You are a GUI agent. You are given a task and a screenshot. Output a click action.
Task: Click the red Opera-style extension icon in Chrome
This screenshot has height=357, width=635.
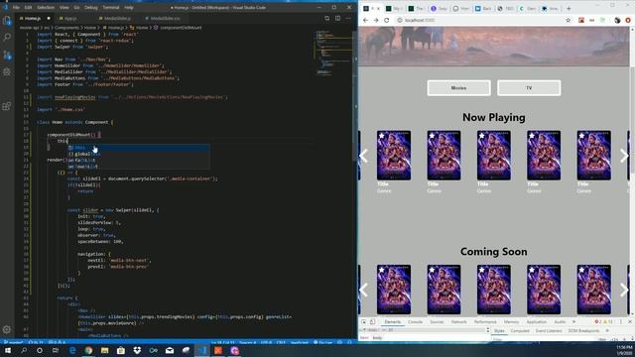tap(628, 20)
